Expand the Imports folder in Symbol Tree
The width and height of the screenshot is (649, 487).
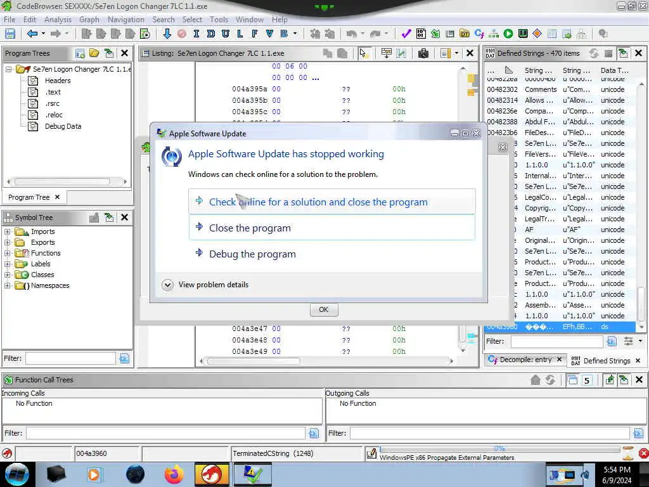pyautogui.click(x=8, y=231)
